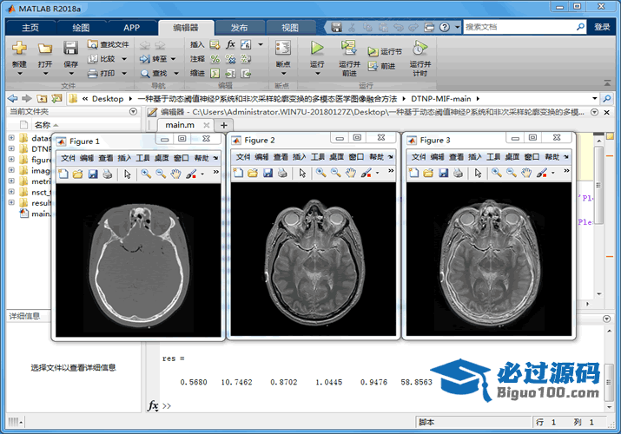The height and width of the screenshot is (434, 621).
Task: Click the Go To (转至) icon
Action: [144, 59]
